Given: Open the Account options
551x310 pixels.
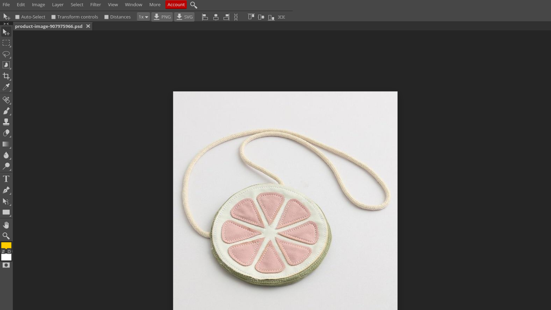Looking at the screenshot, I should tap(176, 4).
